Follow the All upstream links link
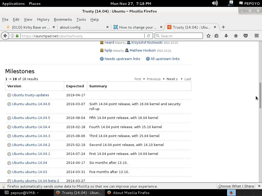 click(165, 59)
